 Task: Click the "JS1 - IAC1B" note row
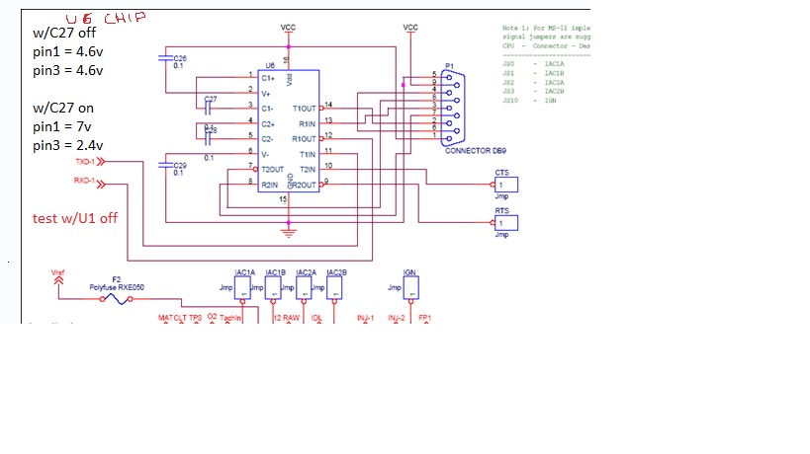pos(533,73)
